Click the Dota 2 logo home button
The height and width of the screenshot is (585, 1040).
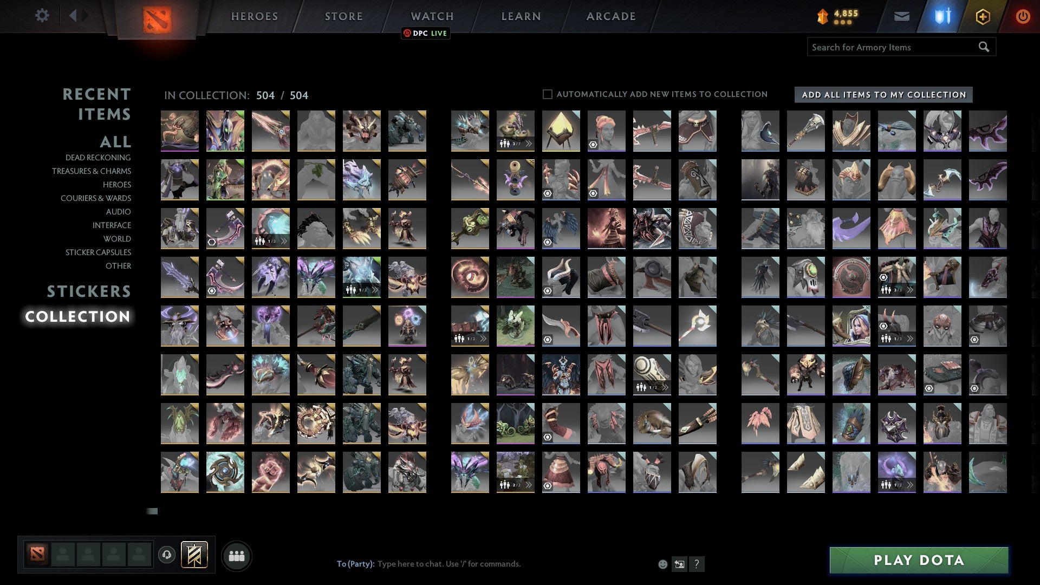[x=157, y=20]
